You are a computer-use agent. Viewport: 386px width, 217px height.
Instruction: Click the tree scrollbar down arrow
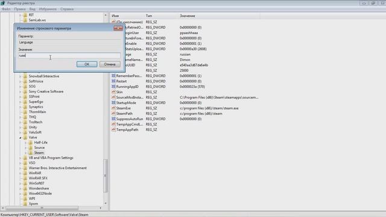pos(106,204)
